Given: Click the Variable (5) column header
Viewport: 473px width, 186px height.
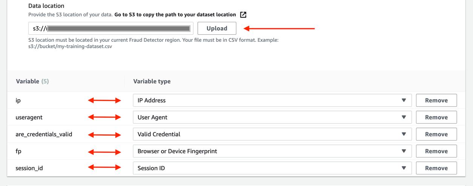Looking at the screenshot, I should tap(32, 81).
